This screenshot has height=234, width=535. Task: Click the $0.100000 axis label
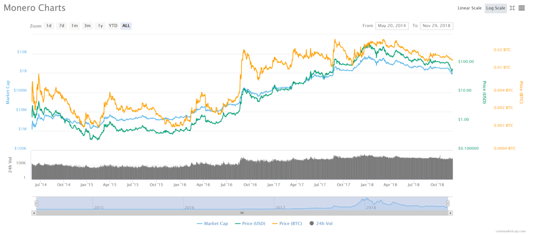[x=469, y=148]
